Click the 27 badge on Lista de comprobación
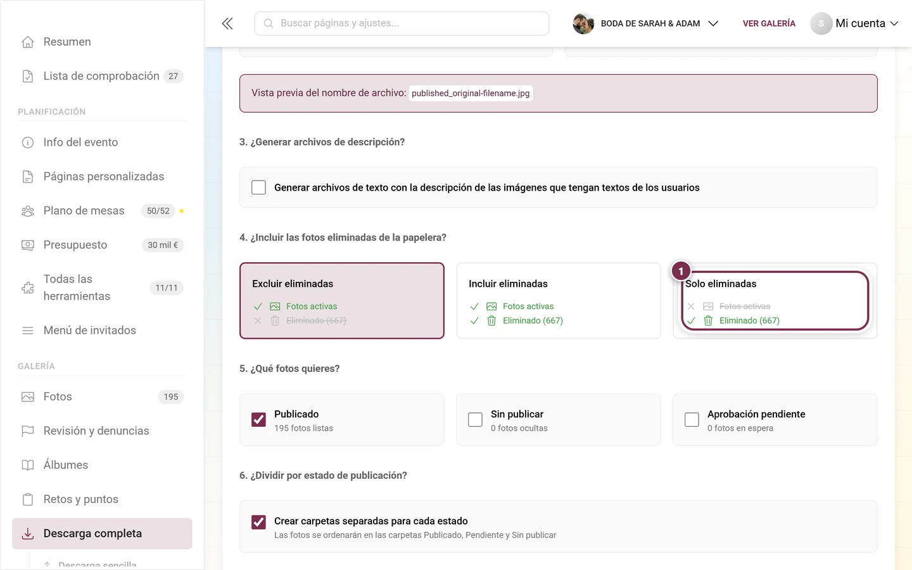 [174, 76]
